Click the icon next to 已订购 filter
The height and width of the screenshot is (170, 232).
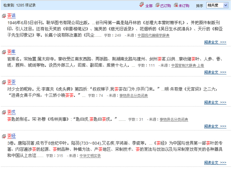(157, 5)
